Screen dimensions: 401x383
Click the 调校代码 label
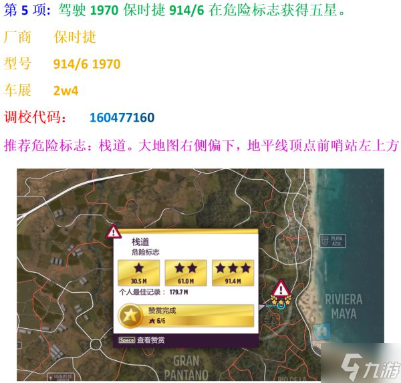point(35,117)
